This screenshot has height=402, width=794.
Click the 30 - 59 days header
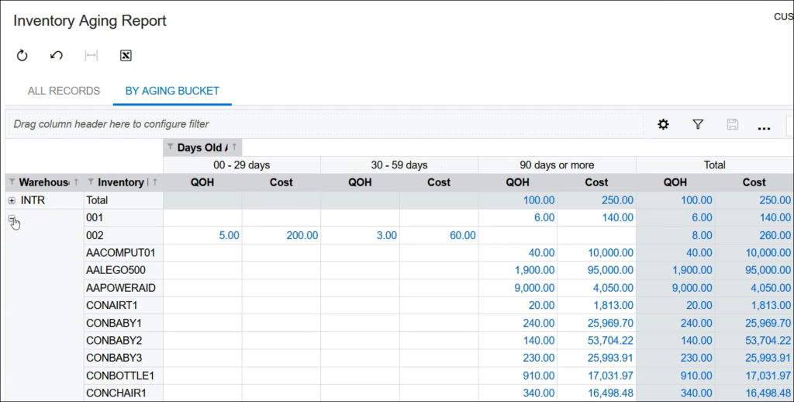click(399, 165)
